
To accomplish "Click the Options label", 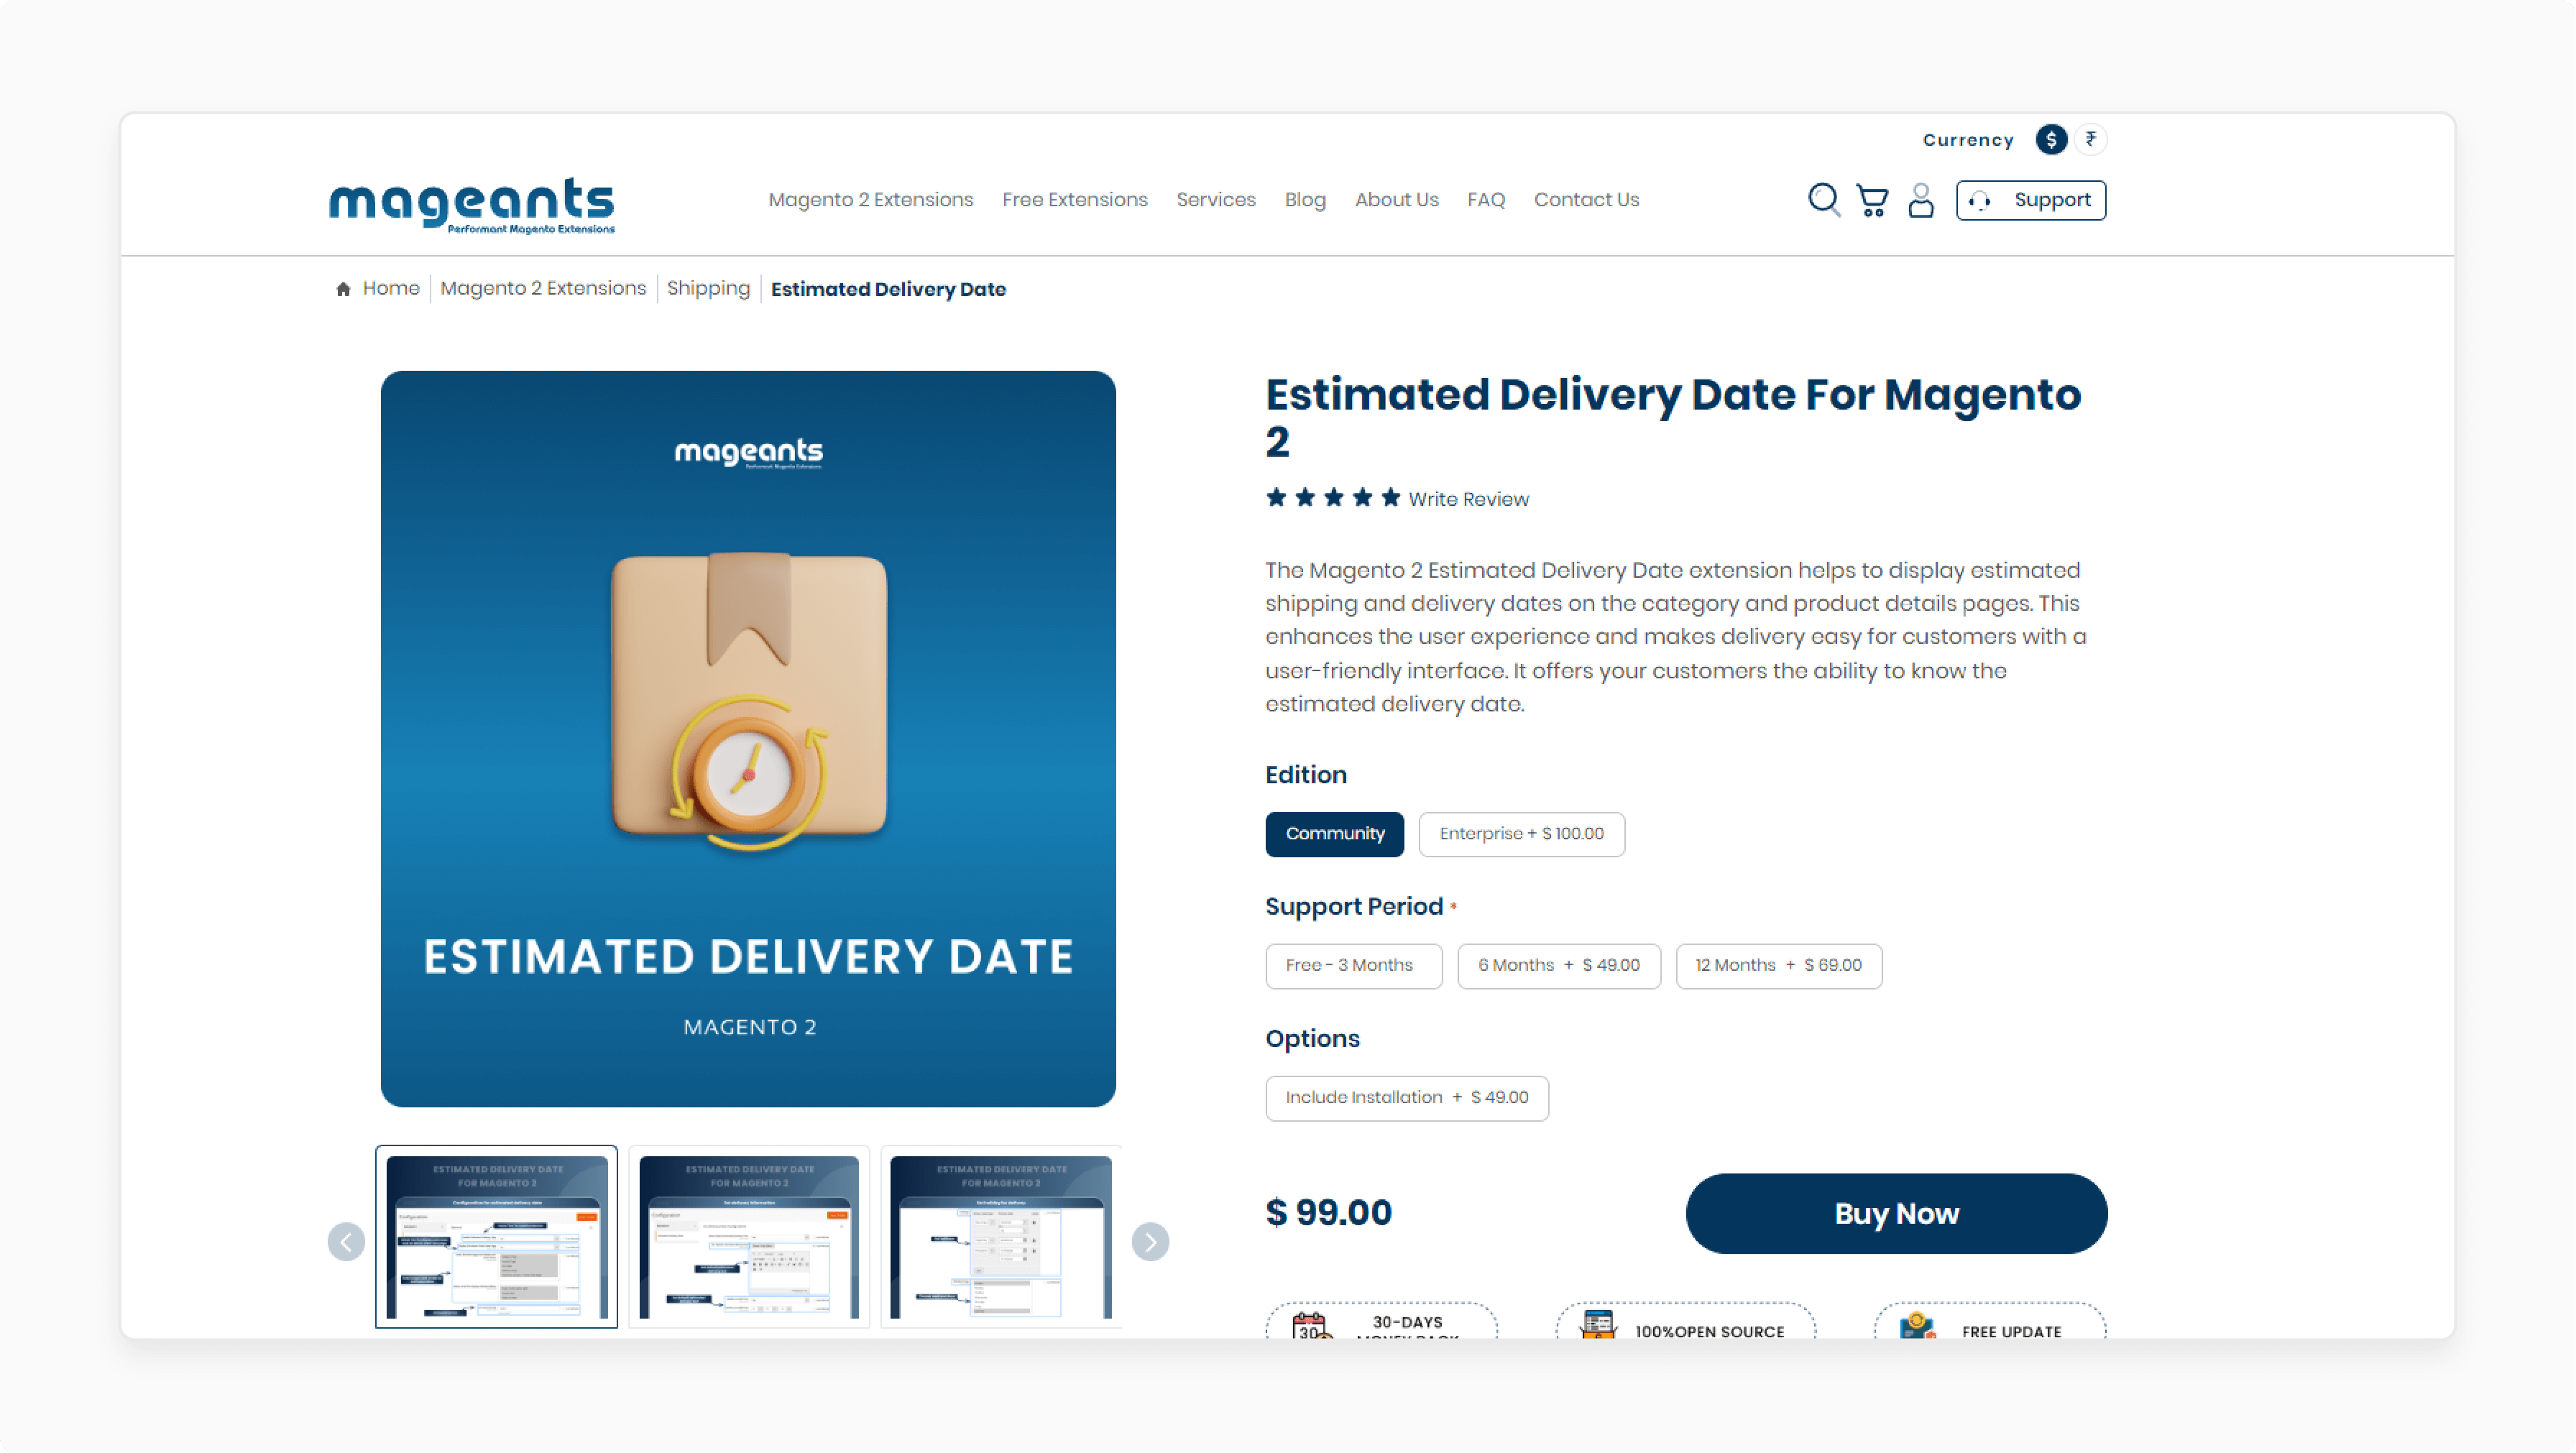I will [x=1312, y=1038].
